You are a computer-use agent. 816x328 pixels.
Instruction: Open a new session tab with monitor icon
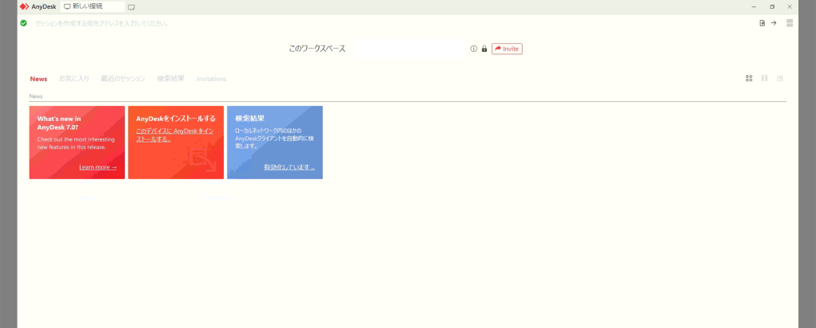[131, 7]
